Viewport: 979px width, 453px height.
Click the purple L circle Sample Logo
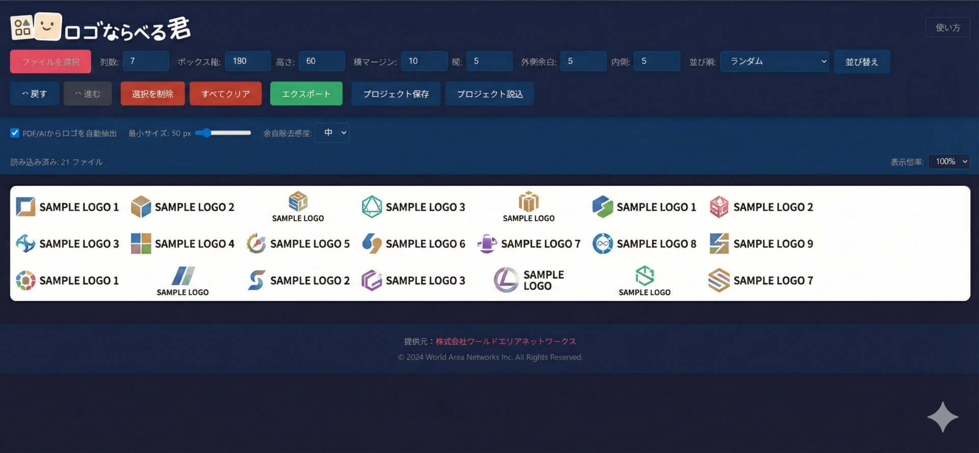[x=506, y=280]
